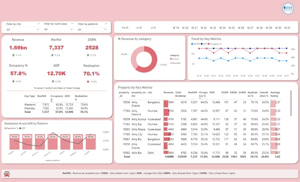Select week W 20 slicer
The width and height of the screenshot is (300, 182).
[x=185, y=27]
